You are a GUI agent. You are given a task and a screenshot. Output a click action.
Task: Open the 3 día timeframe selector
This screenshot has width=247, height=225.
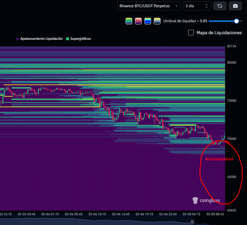197,6
